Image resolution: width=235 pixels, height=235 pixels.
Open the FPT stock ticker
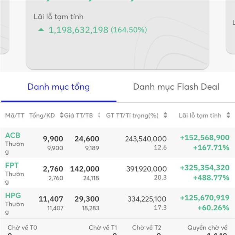click(12, 165)
